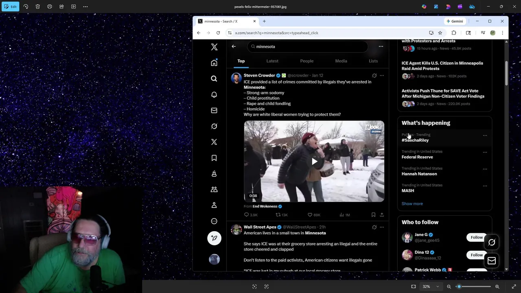Switch to the Media tab
This screenshot has height=293, width=521.
tap(341, 61)
